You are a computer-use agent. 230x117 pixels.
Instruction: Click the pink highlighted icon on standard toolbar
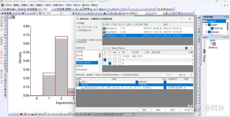click(61, 9)
